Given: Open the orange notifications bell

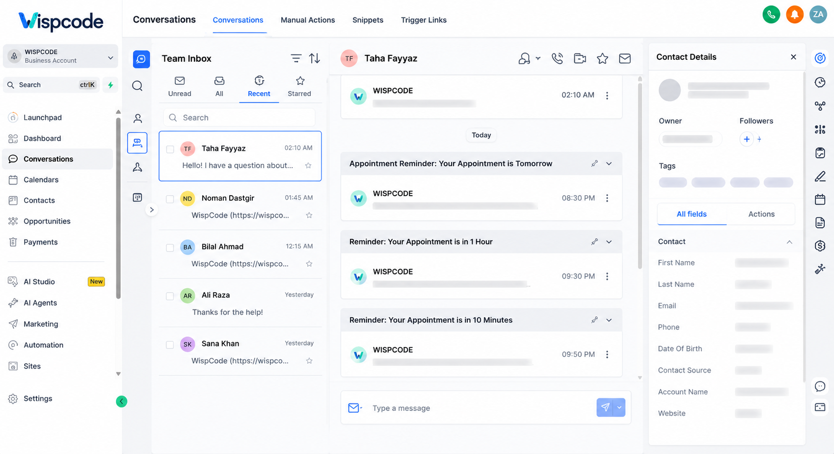Looking at the screenshot, I should pyautogui.click(x=795, y=14).
